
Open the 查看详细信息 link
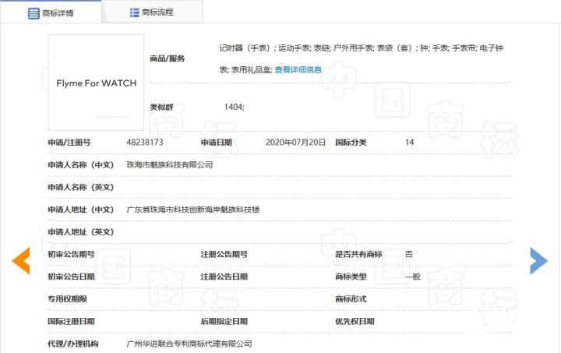298,69
